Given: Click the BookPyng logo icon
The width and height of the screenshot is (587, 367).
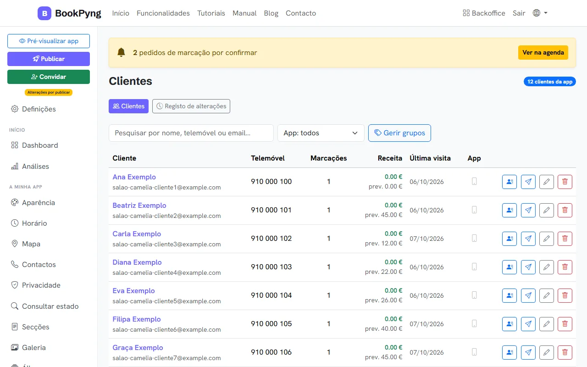Looking at the screenshot, I should point(44,13).
